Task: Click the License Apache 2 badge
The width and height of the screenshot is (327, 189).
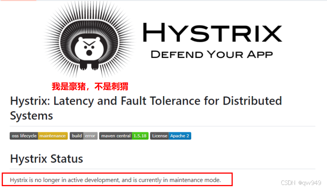Action: pyautogui.click(x=171, y=136)
